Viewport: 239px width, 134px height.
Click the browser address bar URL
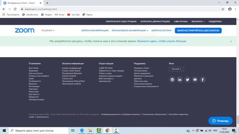coord(41,9)
